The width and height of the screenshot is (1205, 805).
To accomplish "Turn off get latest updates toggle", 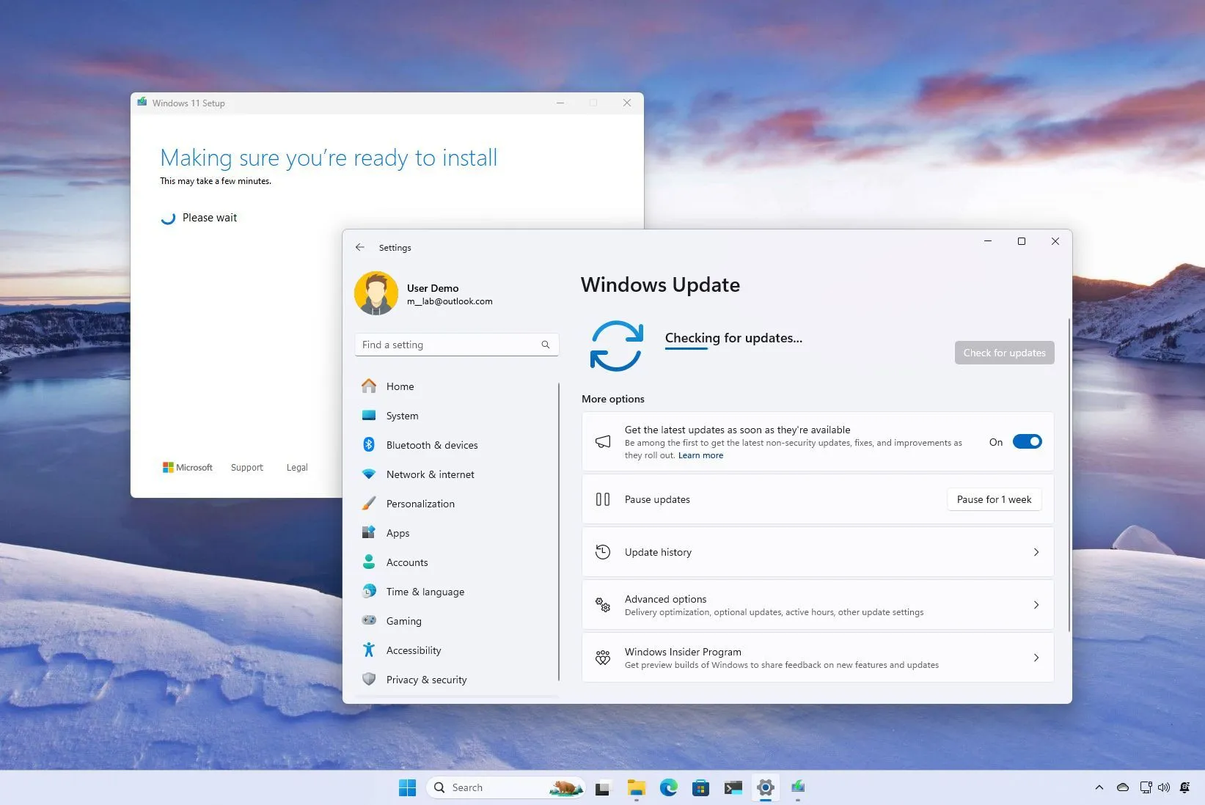I will tap(1028, 441).
